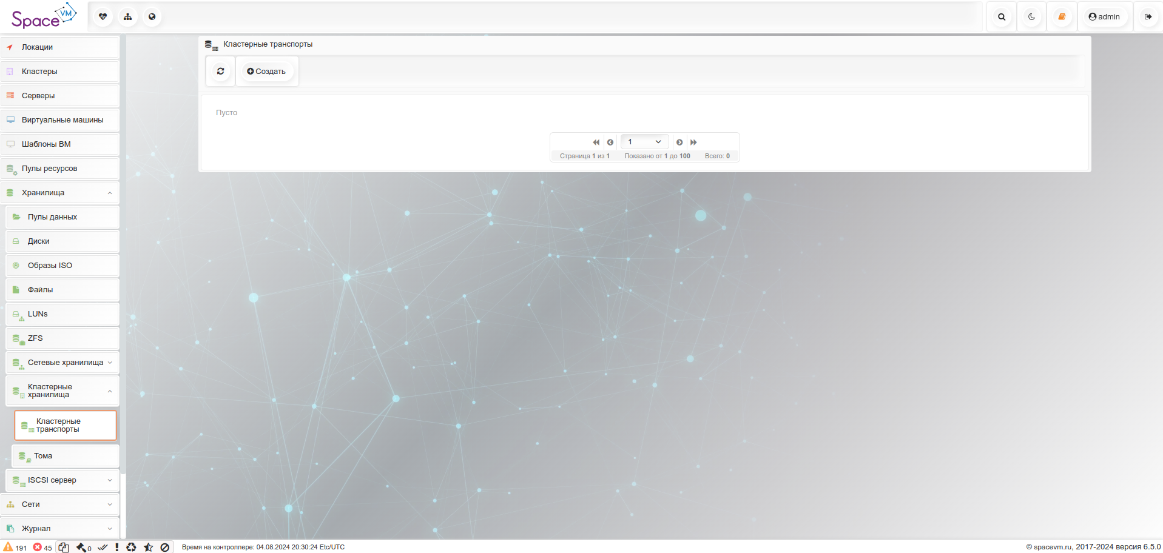
Task: Go to the last page
Action: tap(693, 142)
